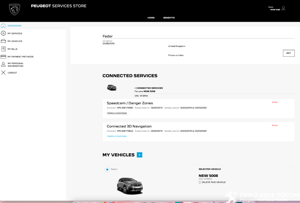Click the "CONNECTED SERVICES" section heading
The width and height of the screenshot is (300, 203).
[130, 76]
